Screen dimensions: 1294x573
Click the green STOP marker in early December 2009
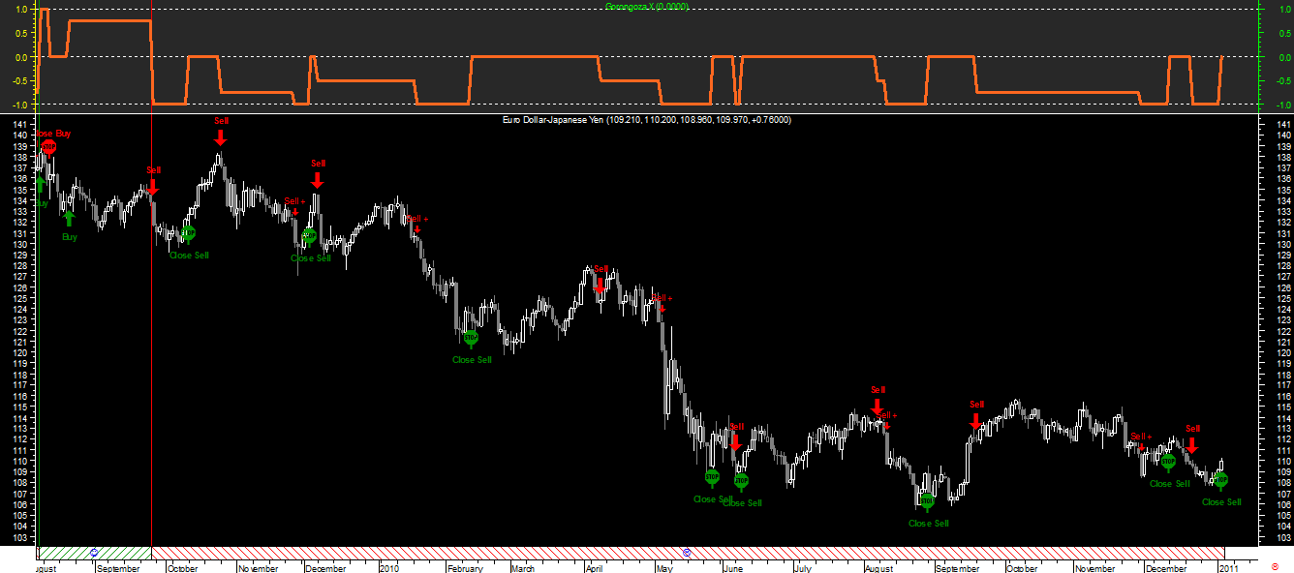pos(310,235)
